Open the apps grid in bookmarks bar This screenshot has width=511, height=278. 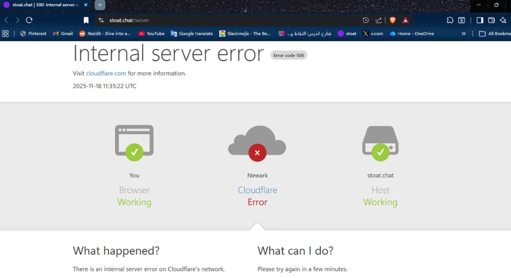click(x=6, y=34)
